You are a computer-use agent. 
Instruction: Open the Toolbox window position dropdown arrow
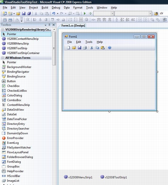click(45, 25)
